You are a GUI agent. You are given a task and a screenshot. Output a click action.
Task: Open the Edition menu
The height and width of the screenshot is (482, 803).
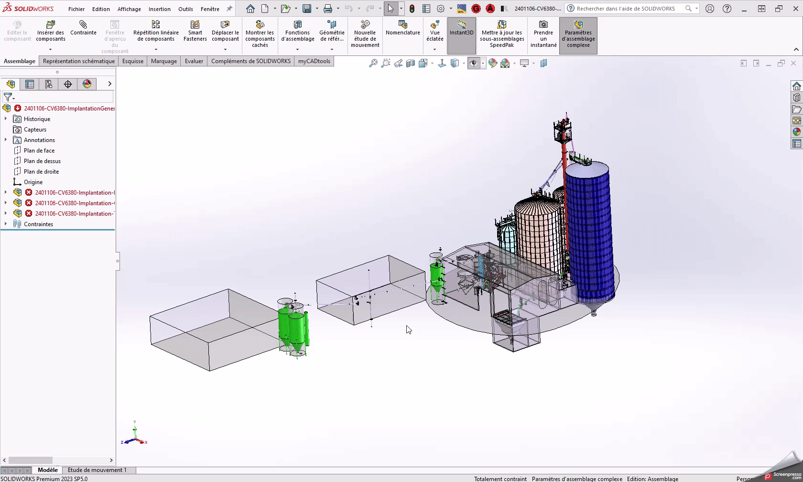tap(101, 9)
